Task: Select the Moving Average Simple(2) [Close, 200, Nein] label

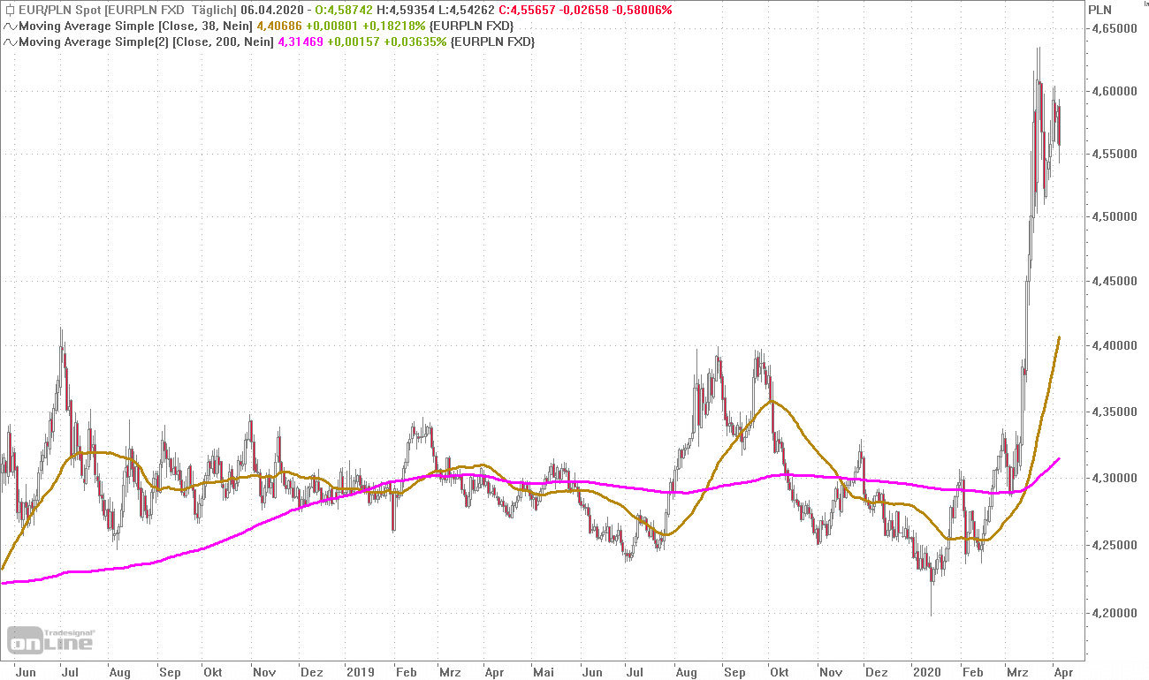Action: coord(146,42)
